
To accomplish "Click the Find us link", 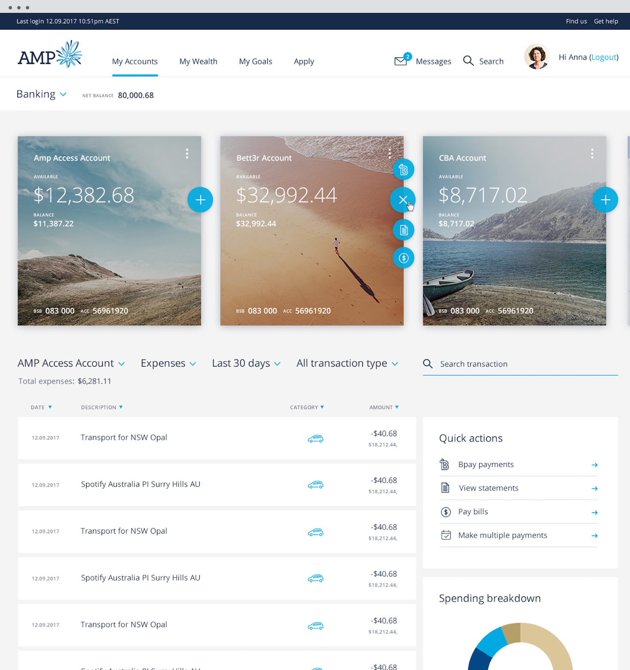I will [x=576, y=21].
